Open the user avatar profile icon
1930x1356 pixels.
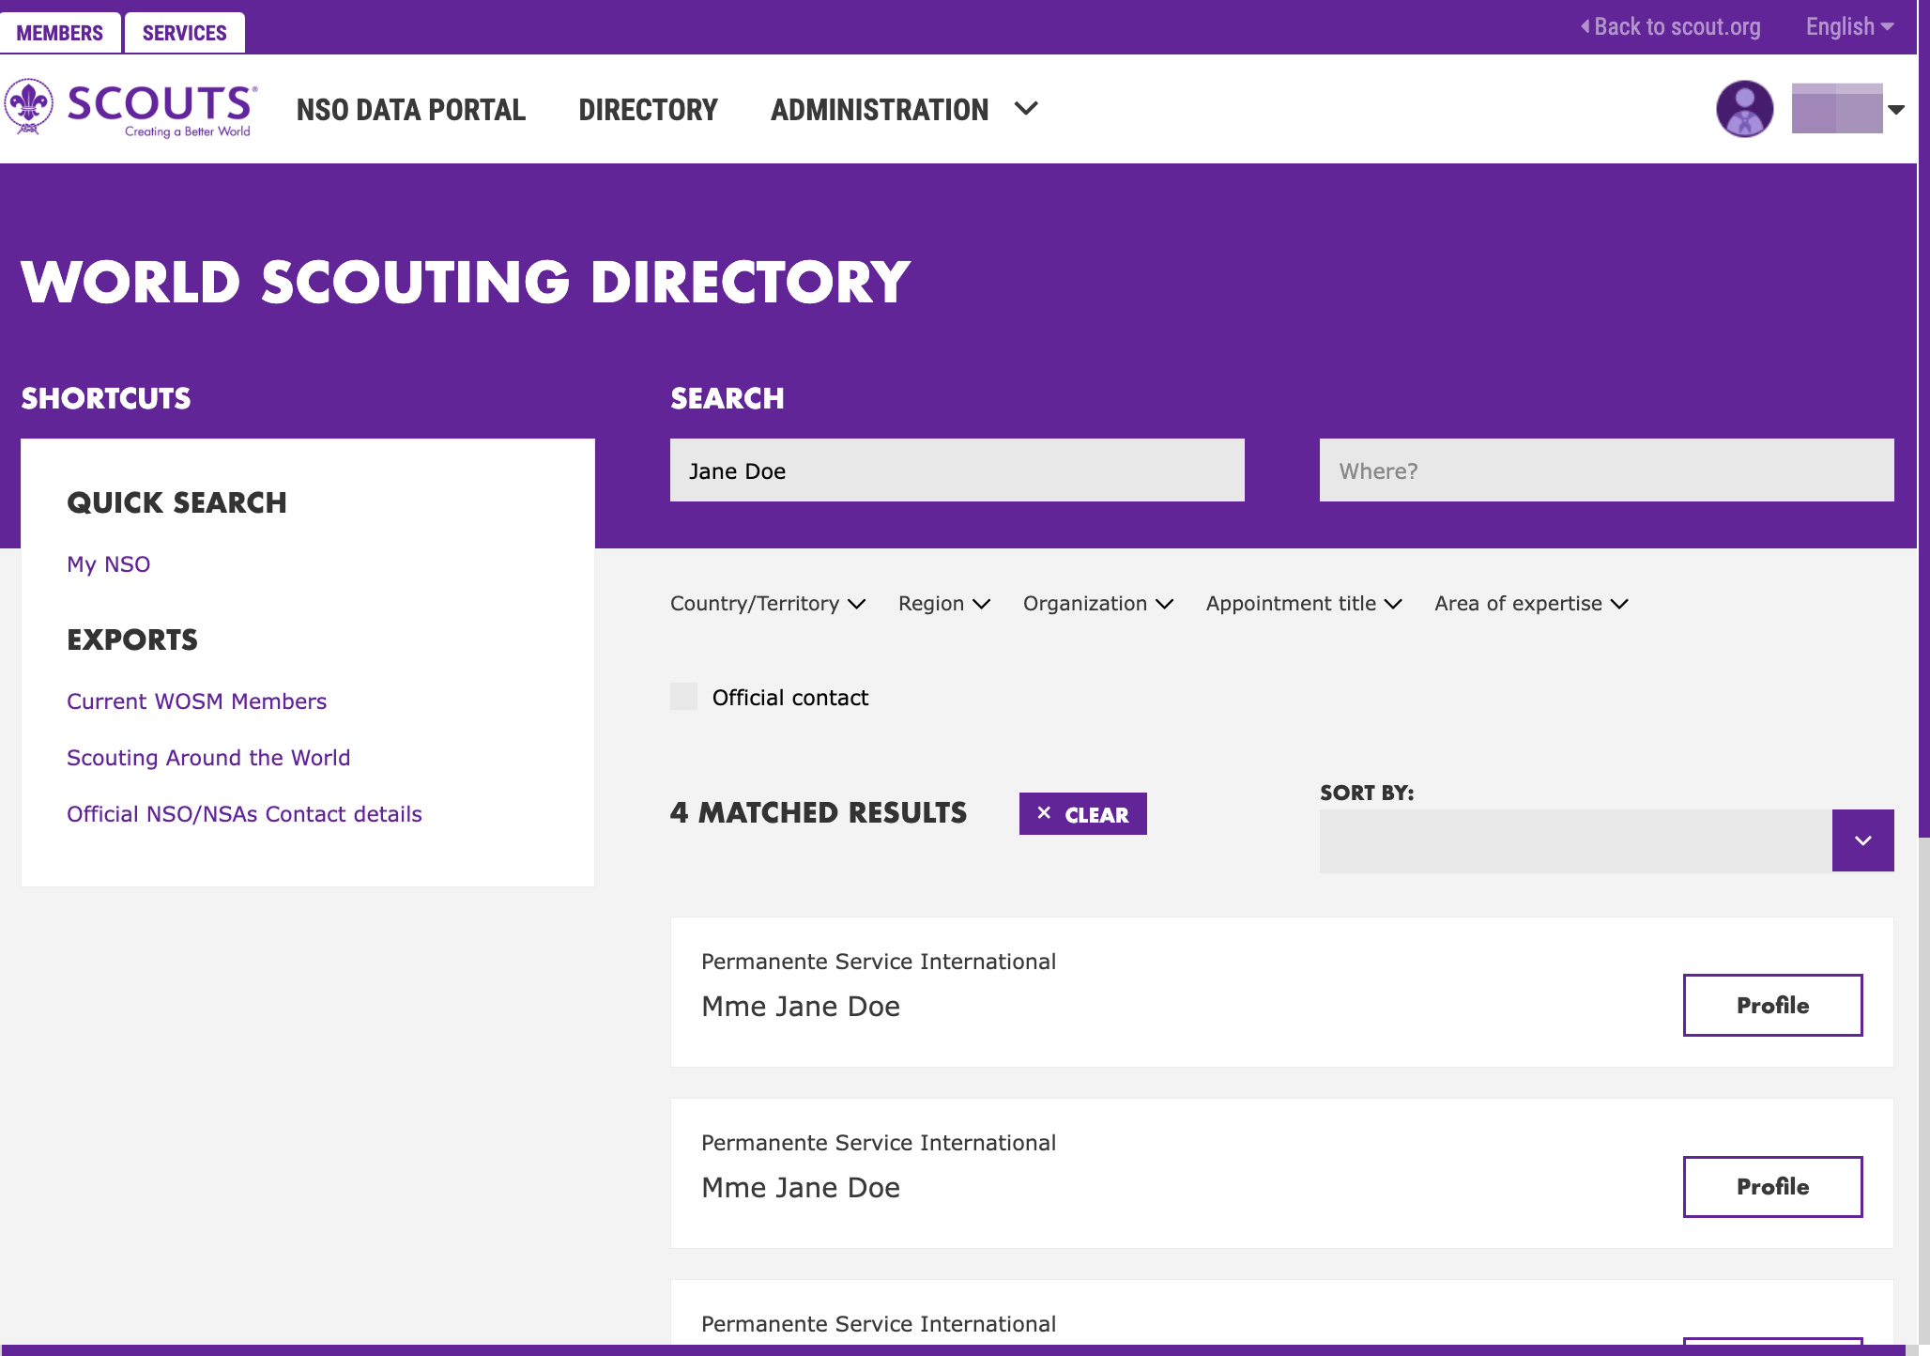[1744, 109]
